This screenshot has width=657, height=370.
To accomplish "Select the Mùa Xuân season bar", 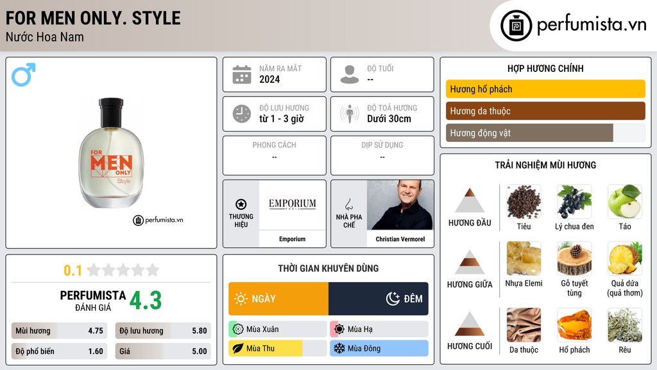I will [x=278, y=330].
